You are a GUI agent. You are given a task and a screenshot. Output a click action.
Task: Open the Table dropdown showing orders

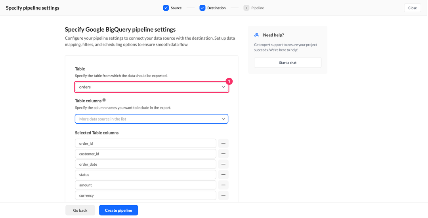click(x=151, y=87)
